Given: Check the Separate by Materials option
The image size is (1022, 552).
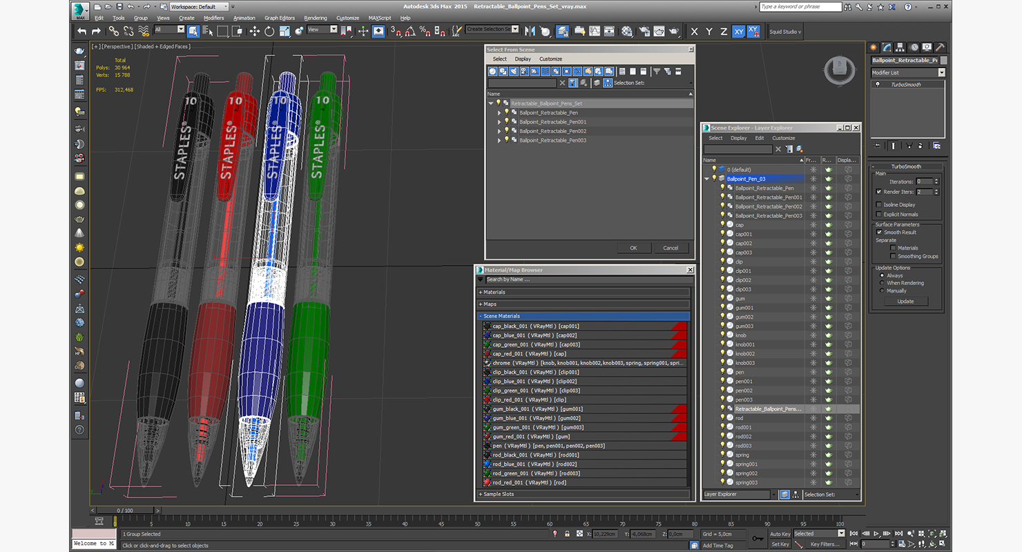Looking at the screenshot, I should point(893,248).
